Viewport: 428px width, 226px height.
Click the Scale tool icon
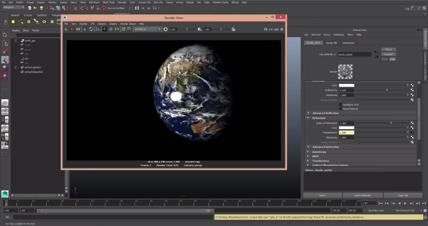(x=5, y=76)
